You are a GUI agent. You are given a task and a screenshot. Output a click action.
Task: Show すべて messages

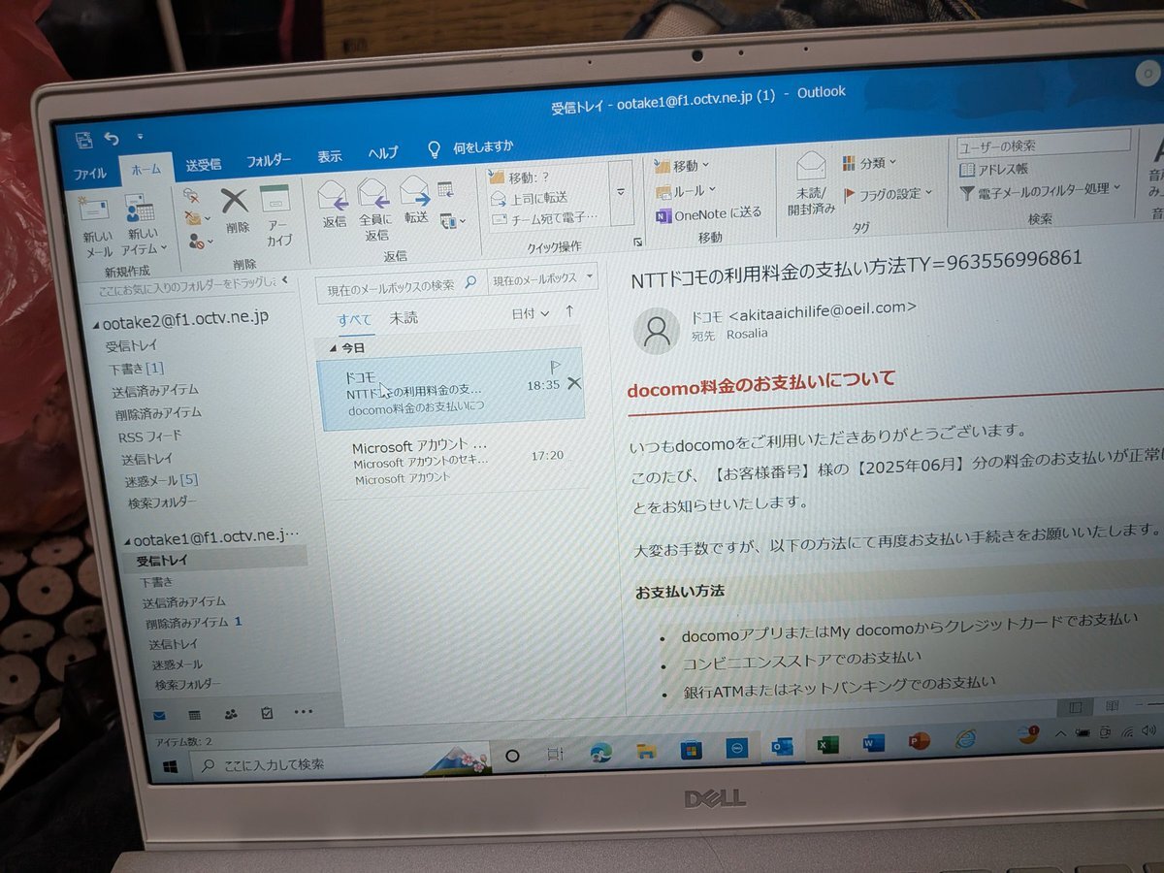tap(354, 320)
